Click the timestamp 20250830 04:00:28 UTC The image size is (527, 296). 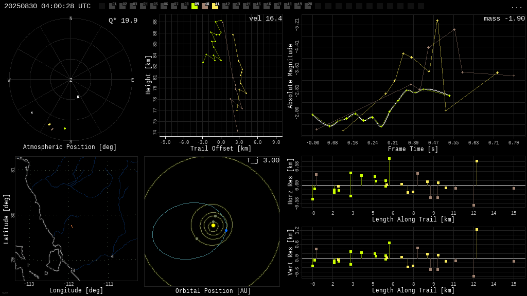47,6
